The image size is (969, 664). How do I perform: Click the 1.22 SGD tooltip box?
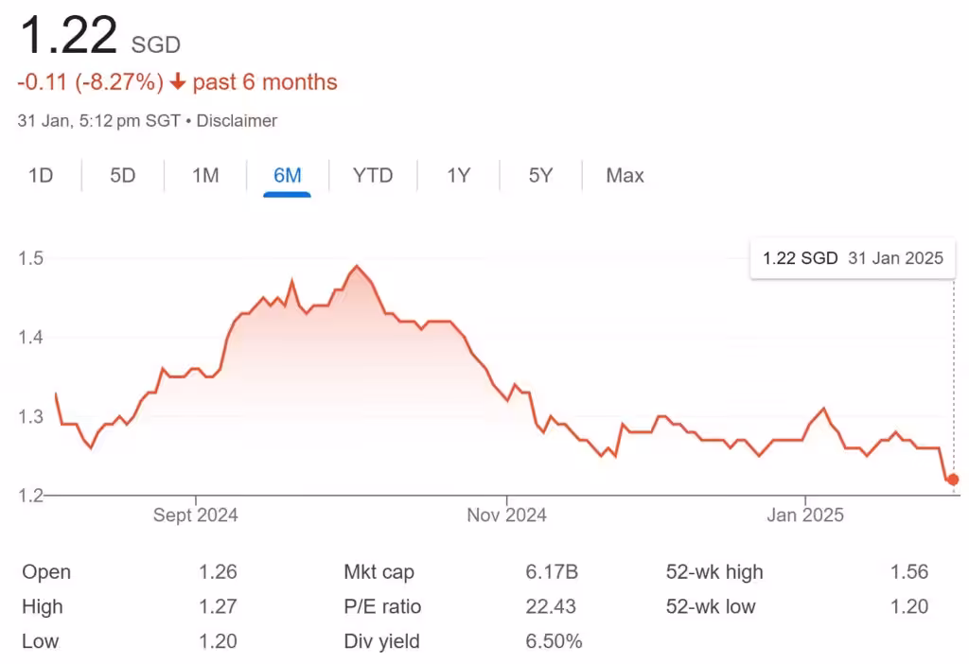852,258
